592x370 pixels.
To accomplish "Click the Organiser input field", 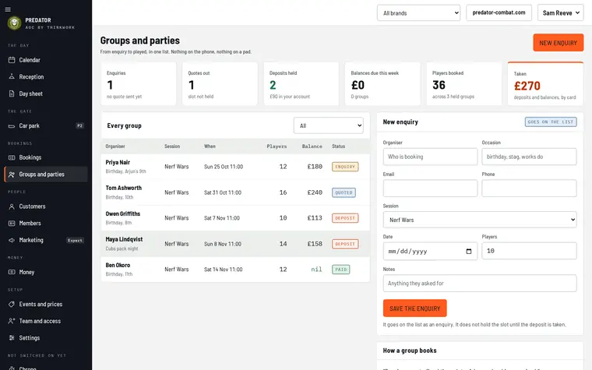I will (x=430, y=157).
